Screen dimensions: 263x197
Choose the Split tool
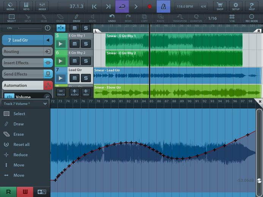pyautogui.click(x=28, y=18)
